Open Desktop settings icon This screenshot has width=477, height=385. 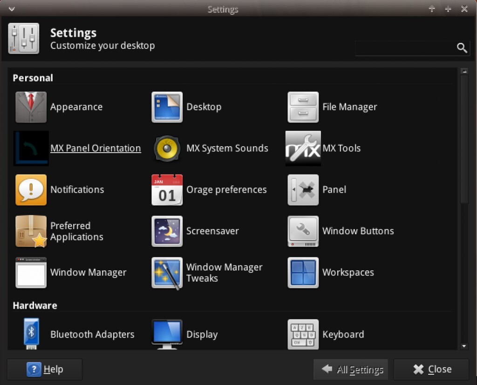click(167, 107)
